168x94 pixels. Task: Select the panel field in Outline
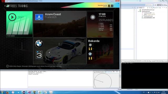tap(148, 15)
